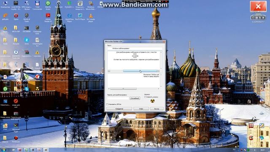Click inside the unlock instructions text area
Screen dimensions: 270x152
point(134,60)
